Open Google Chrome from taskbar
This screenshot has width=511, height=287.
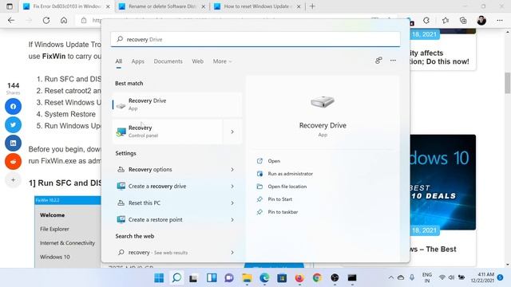click(317, 278)
